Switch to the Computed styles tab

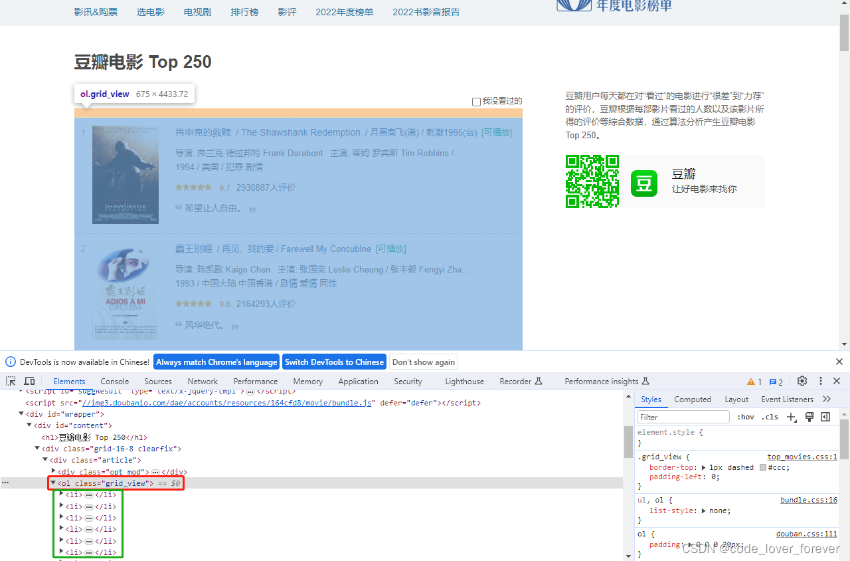tap(693, 399)
